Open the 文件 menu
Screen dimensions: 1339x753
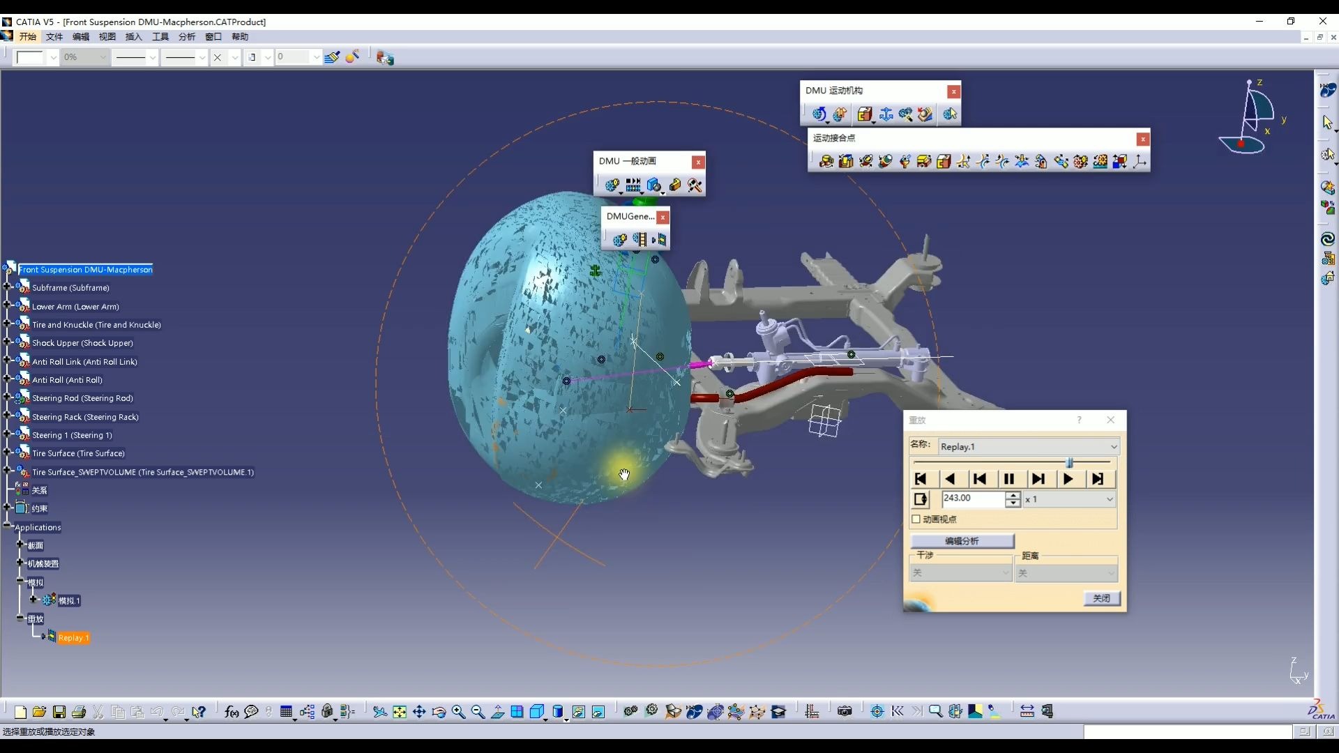click(54, 37)
